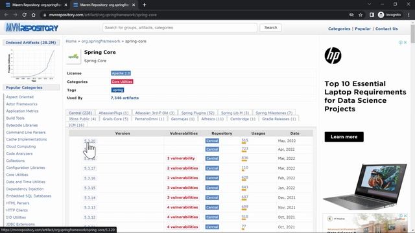Click the address bar URL

(x=103, y=15)
